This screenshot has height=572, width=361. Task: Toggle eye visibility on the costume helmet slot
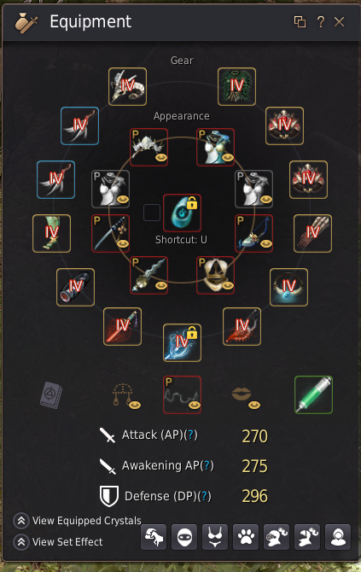tap(160, 158)
